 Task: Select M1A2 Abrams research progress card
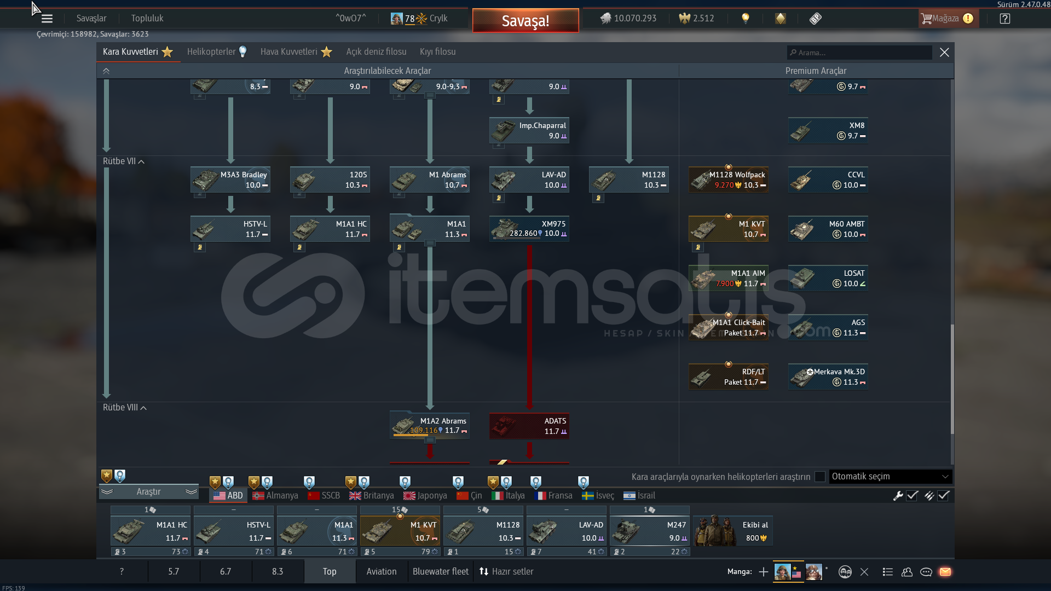(430, 426)
